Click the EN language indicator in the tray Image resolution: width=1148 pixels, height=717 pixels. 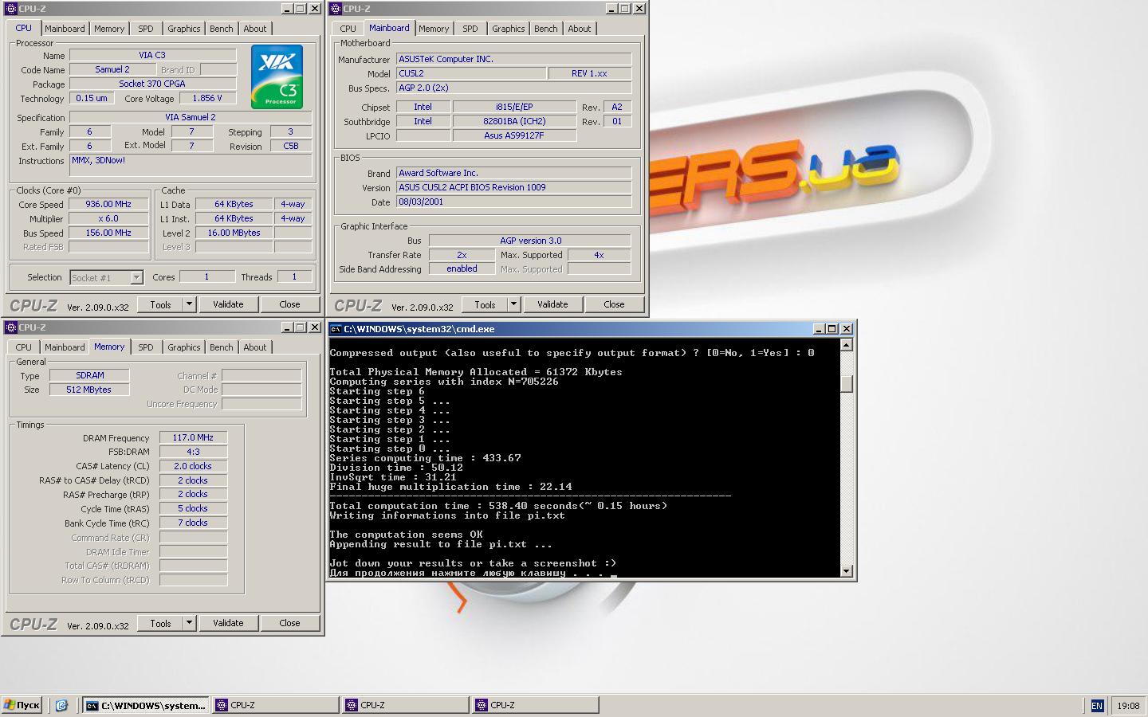point(1097,705)
